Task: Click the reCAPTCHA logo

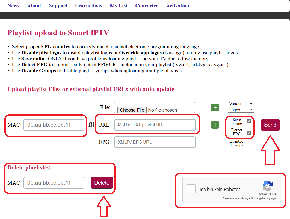Action: pyautogui.click(x=268, y=186)
